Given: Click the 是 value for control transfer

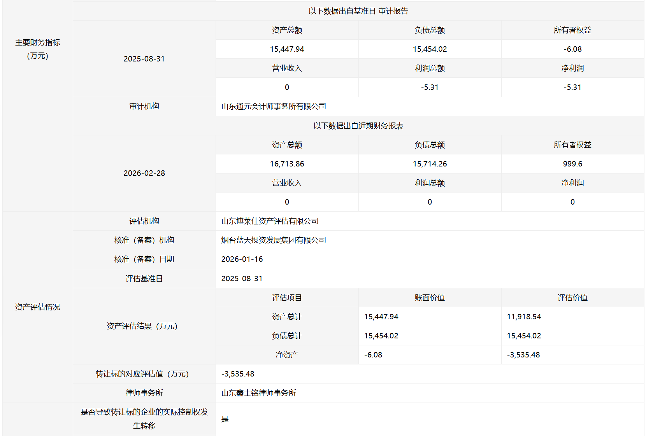Looking at the screenshot, I should 225,419.
